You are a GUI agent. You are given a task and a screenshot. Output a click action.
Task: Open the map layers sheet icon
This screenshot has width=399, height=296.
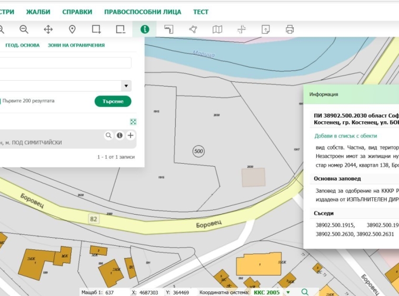pyautogui.click(x=217, y=29)
